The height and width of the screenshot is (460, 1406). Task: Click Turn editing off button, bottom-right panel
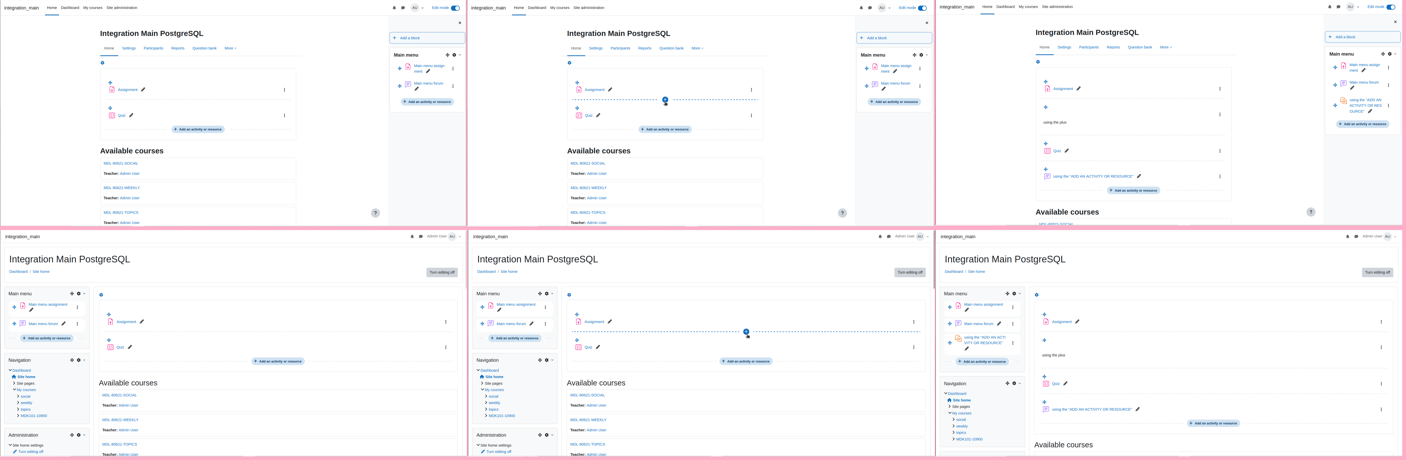1377,272
